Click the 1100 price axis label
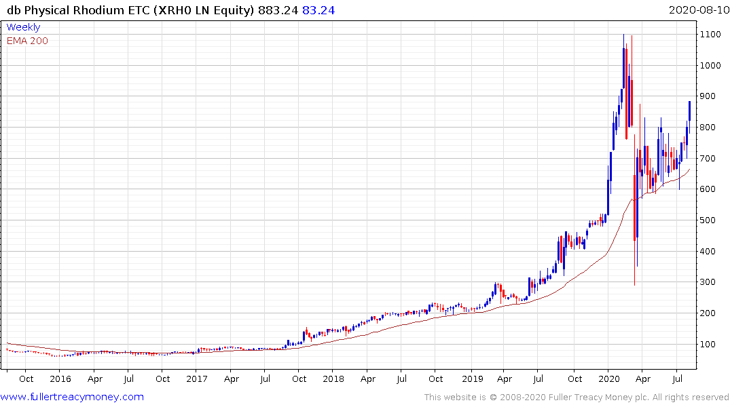730x407 pixels. (x=710, y=35)
